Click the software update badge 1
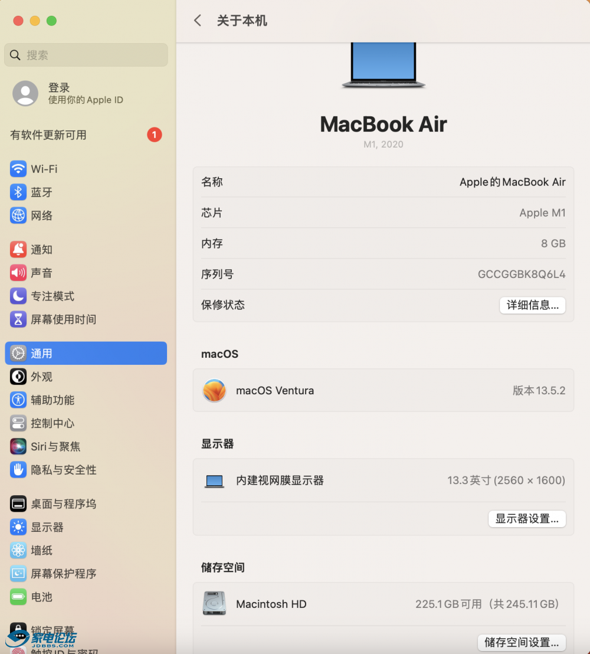 (x=154, y=135)
